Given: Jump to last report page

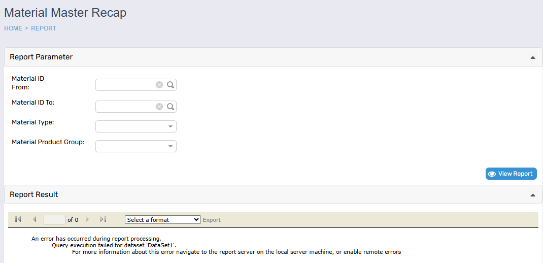Looking at the screenshot, I should tap(103, 219).
